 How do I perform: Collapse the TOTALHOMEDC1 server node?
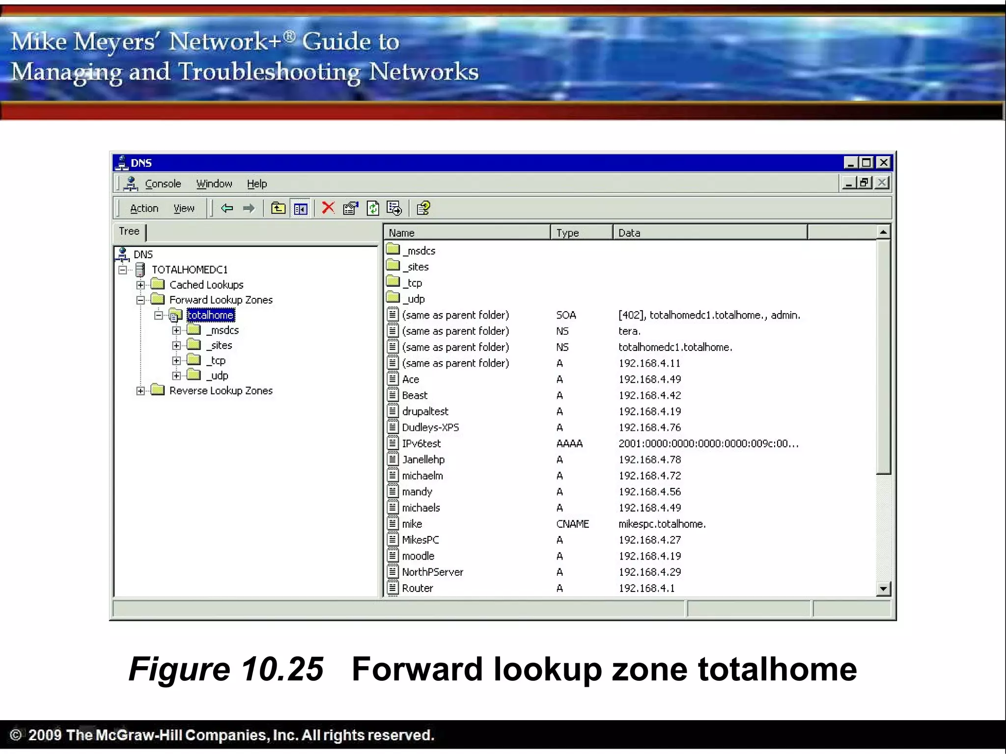[123, 270]
